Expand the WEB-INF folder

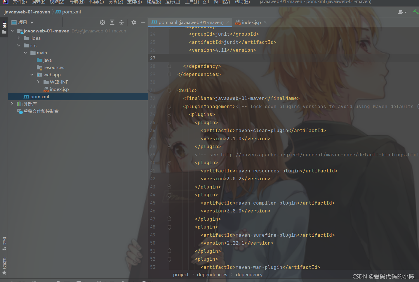(38, 82)
